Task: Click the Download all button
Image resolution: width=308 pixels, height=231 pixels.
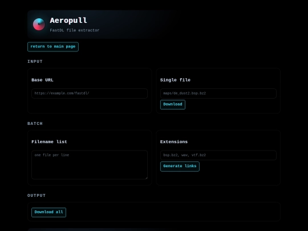Action: click(48, 212)
